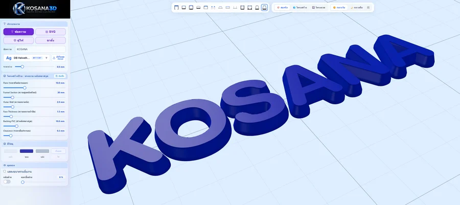This screenshot has height=205, width=460.
Task: Select the dark unhighlighted trapezoid profile icon
Action: point(257,8)
